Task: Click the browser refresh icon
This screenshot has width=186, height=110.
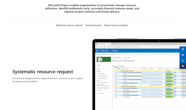Action: [104, 47]
